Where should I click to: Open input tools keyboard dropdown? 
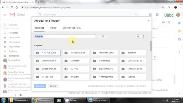164,22
